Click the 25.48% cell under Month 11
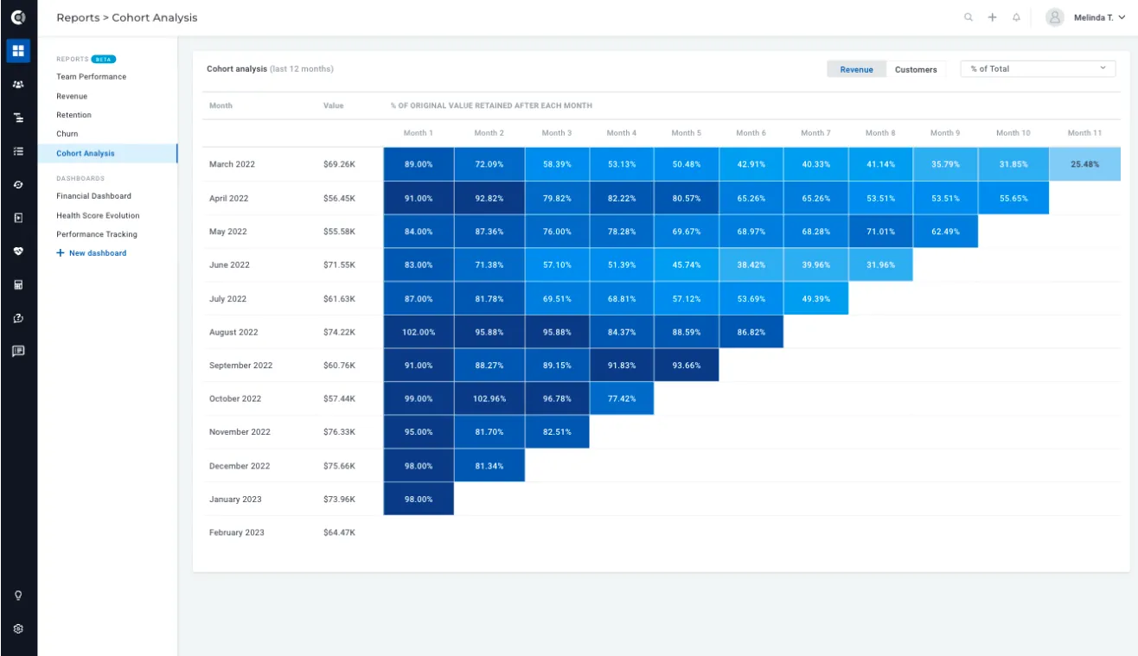 click(1084, 164)
